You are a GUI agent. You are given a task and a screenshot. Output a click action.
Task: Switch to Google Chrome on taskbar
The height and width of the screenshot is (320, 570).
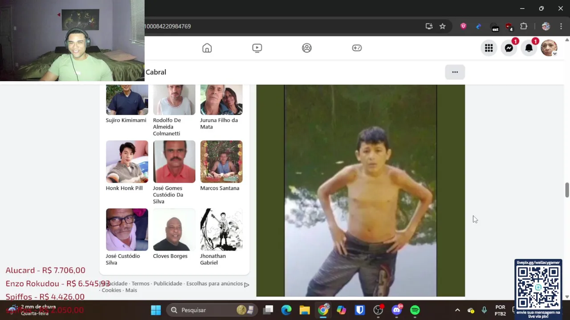click(323, 310)
